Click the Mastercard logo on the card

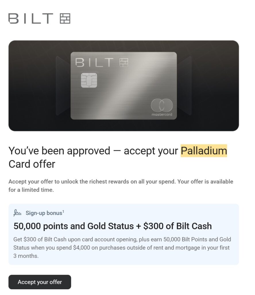click(x=162, y=106)
